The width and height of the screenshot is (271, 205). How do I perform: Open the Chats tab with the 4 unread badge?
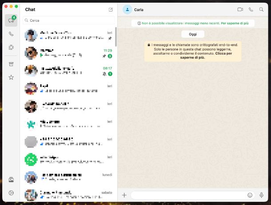coord(11,20)
